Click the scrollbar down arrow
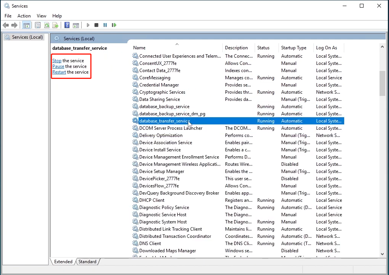 coord(382,254)
